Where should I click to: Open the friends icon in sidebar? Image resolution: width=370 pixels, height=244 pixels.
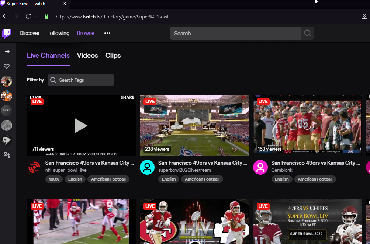7,155
